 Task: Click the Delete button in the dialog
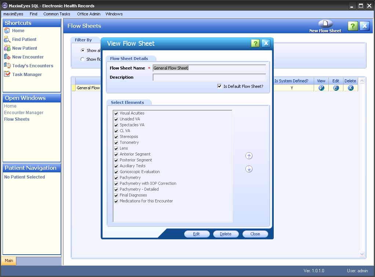tap(226, 234)
